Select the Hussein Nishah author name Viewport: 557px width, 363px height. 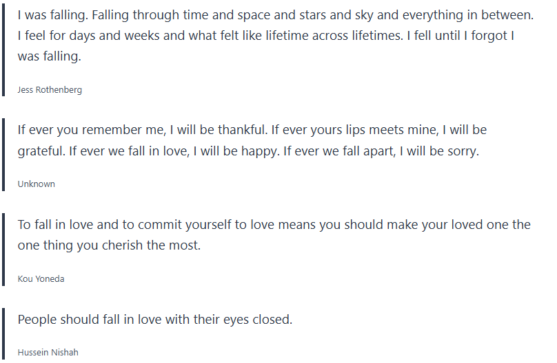[x=48, y=352]
